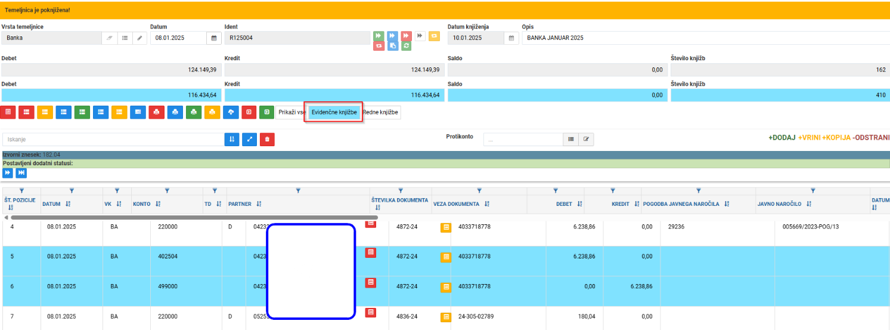Screen dimensions: 890x330
Task: Click the POGODBA JAVNEGA NAROČILA column header
Action: pos(683,204)
